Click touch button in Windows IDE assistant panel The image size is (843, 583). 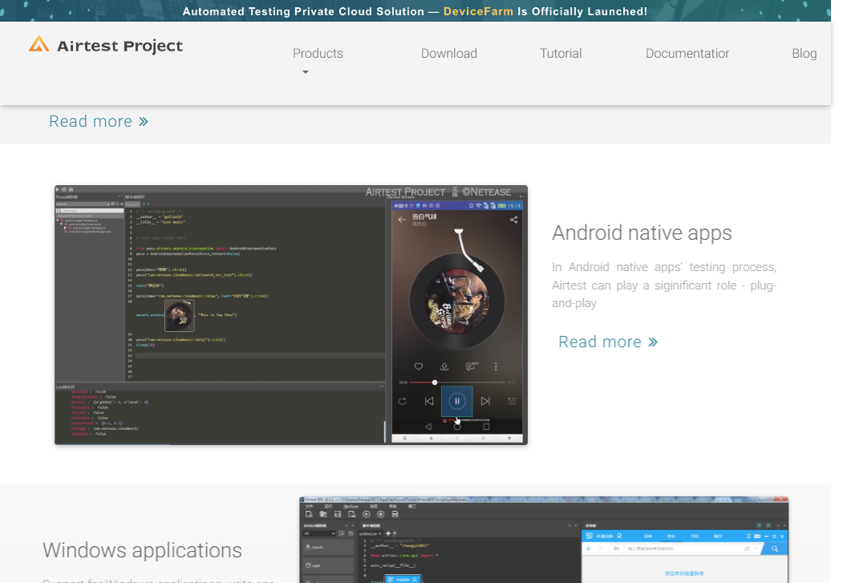pos(328,547)
